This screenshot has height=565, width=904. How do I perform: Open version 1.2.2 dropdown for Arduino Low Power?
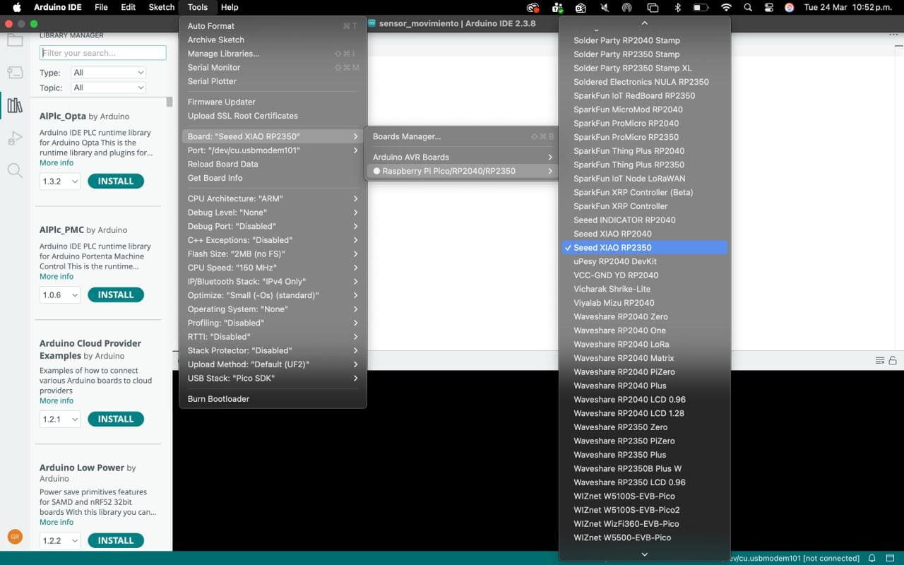coord(60,540)
